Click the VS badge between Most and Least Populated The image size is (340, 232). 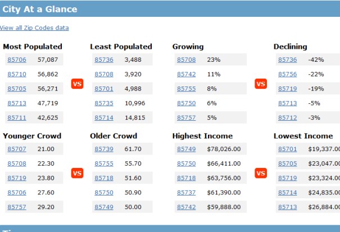(78, 84)
